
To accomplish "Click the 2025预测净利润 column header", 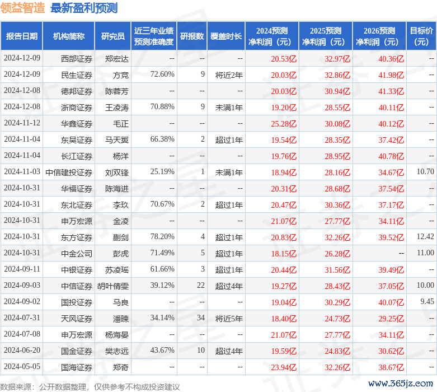I will tap(326, 36).
